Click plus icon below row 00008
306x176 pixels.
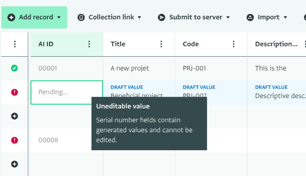[x=14, y=164]
